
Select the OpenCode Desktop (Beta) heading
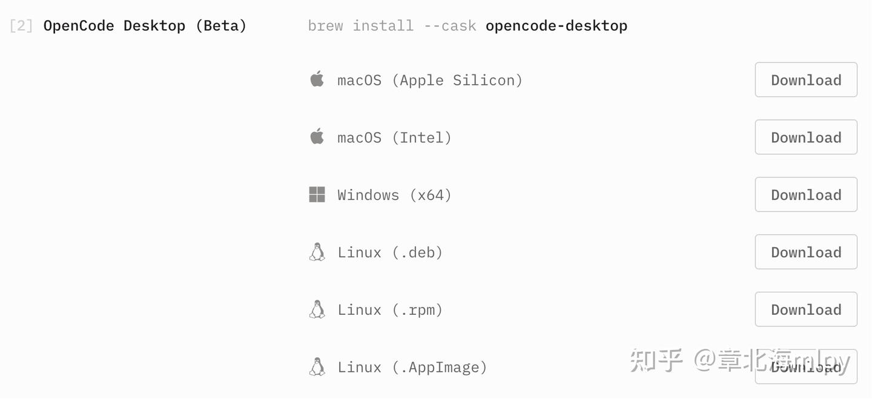pos(145,26)
